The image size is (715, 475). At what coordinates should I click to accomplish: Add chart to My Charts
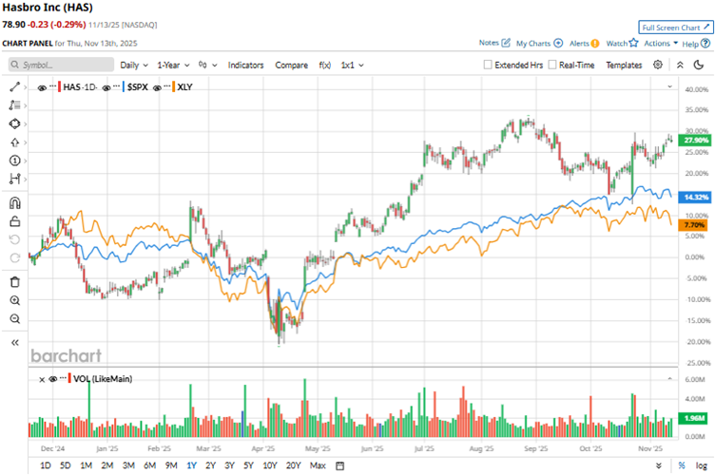point(539,44)
